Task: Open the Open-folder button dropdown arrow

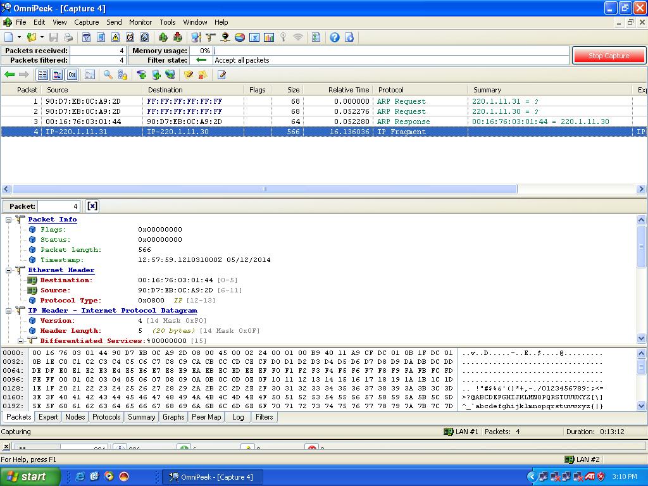Action: coord(42,37)
